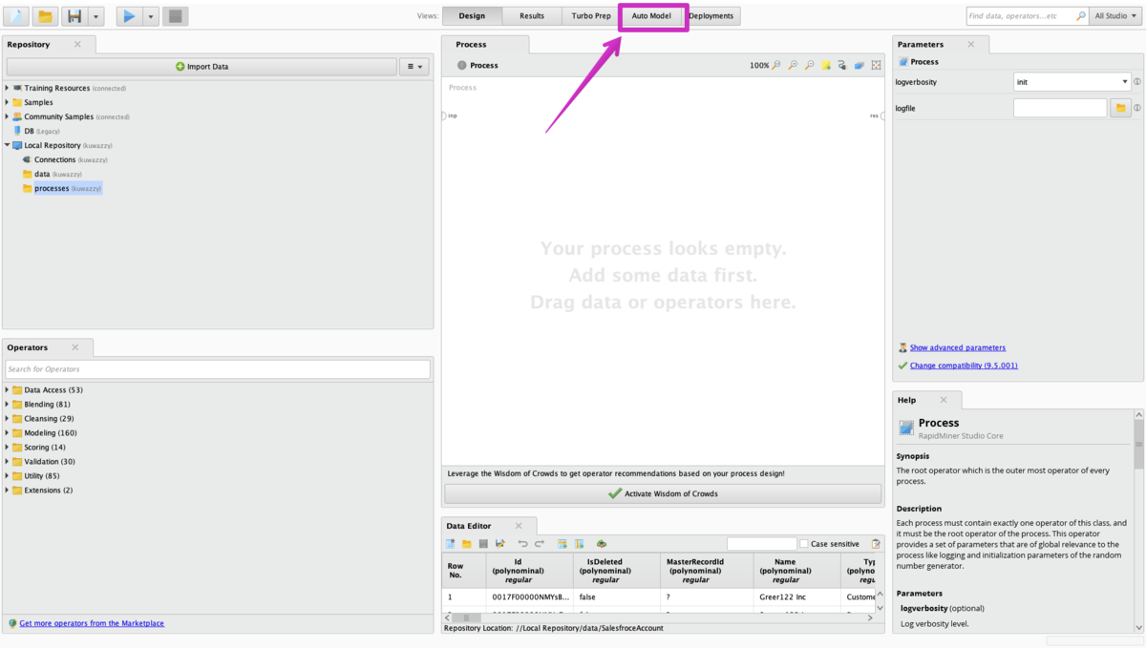Activate Wisdom of Crowds button
The height and width of the screenshot is (648, 1146).
(x=663, y=493)
